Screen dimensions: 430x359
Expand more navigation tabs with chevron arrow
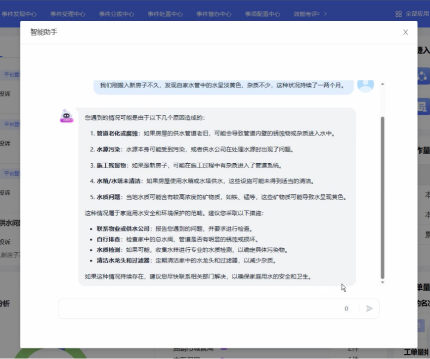pyautogui.click(x=339, y=14)
